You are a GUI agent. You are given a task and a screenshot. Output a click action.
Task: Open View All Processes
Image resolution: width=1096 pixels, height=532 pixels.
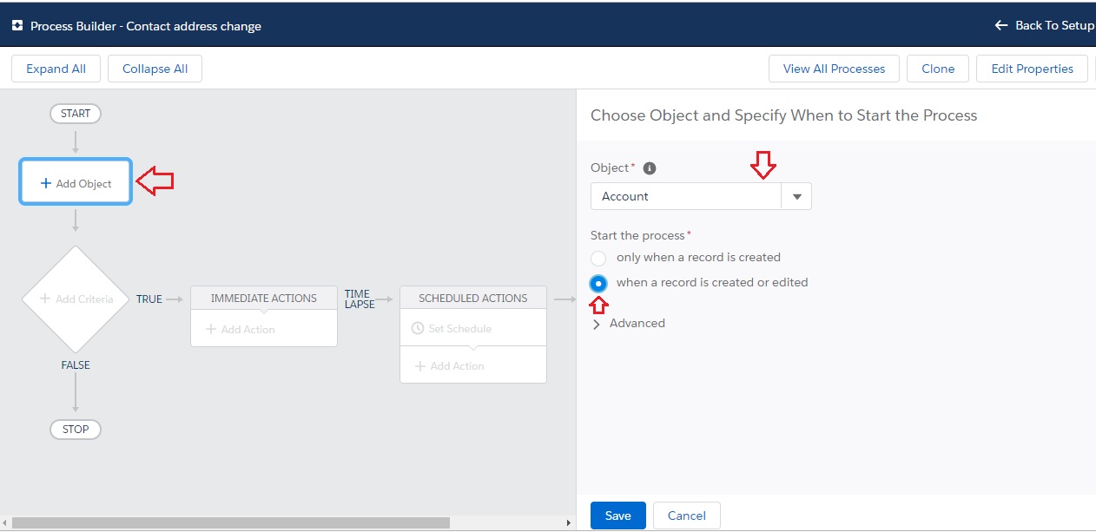click(833, 68)
